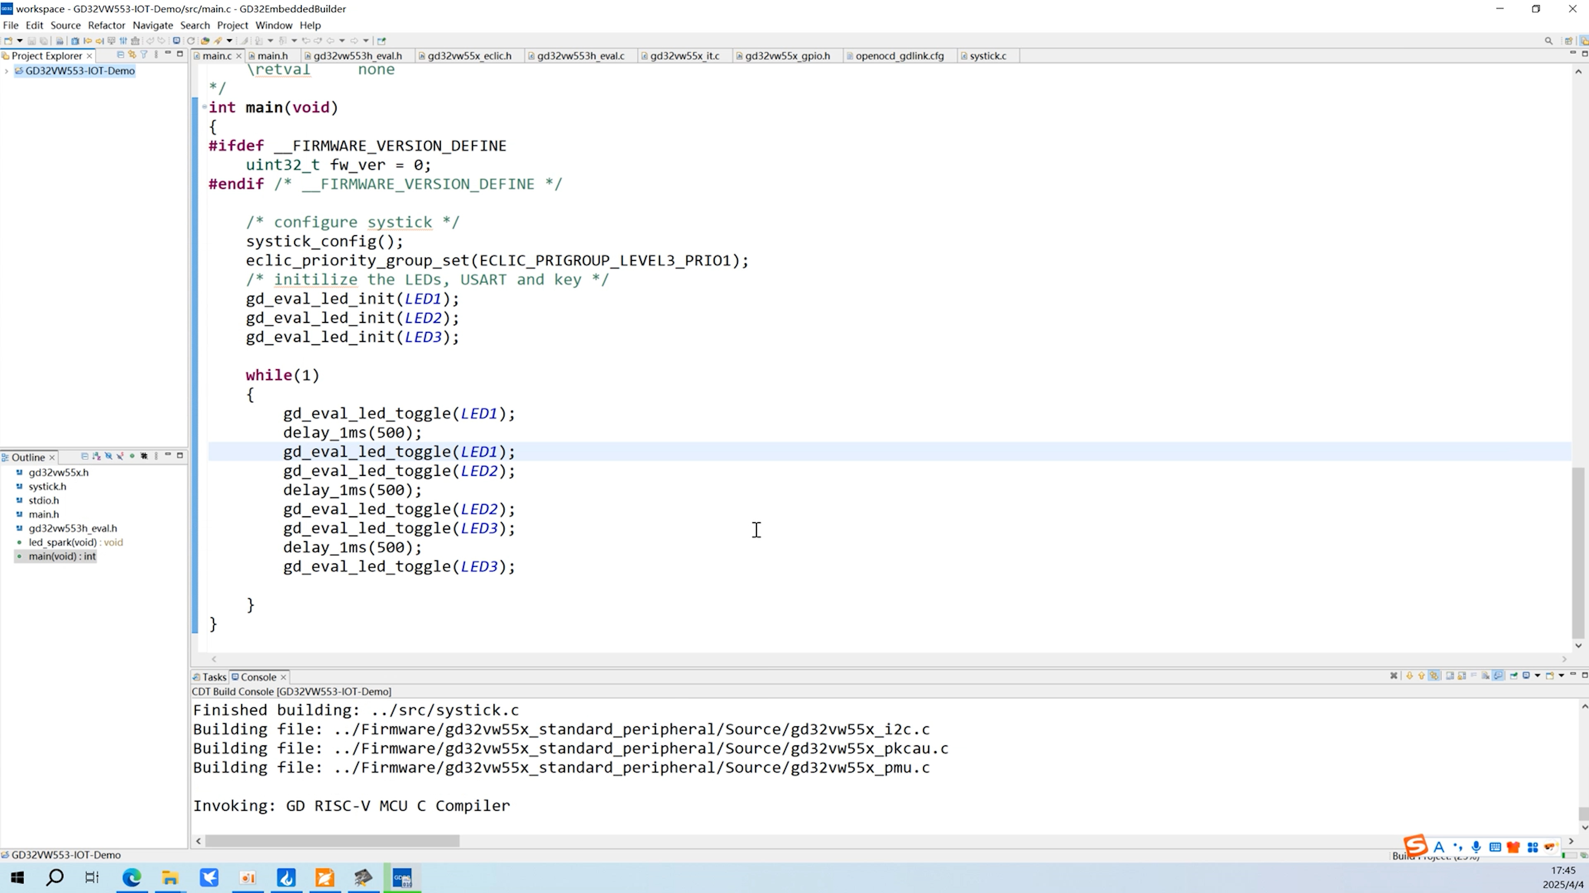
Task: Click the console horizontal scrollbar thumb
Action: (332, 841)
